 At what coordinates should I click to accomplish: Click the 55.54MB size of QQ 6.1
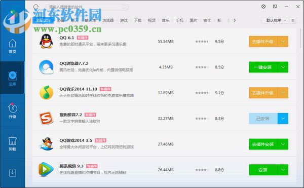pyautogui.click(x=166, y=42)
